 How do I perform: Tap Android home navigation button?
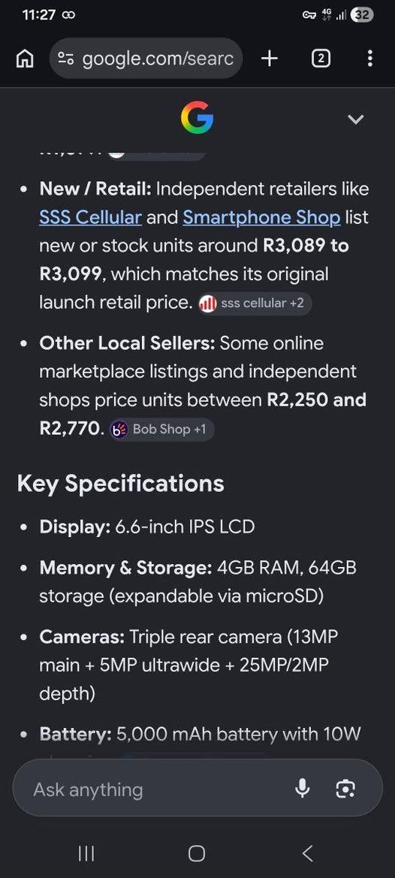click(197, 853)
